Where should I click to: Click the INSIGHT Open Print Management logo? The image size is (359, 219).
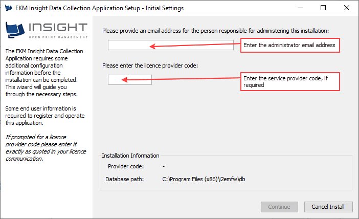46,30
